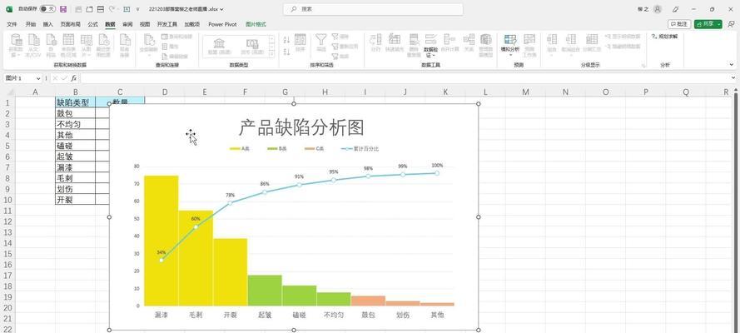Click the chart title 产品缺陷分析图
Screen dimensions: 740x333
tap(301, 128)
